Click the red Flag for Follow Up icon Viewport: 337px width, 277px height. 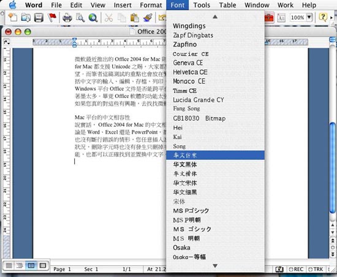click(x=52, y=17)
